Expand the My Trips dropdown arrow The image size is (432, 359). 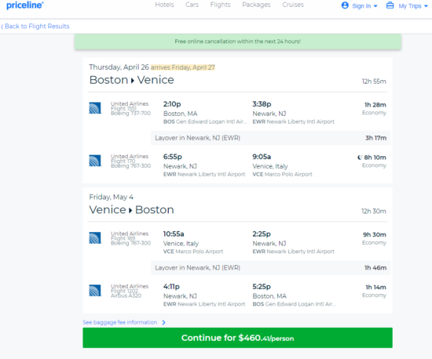pyautogui.click(x=426, y=6)
